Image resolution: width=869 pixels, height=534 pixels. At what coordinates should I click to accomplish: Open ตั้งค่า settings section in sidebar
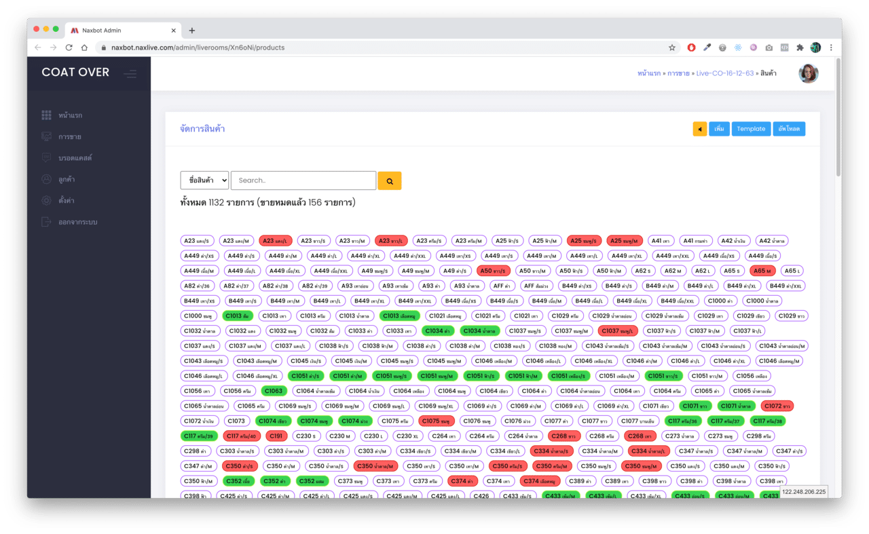point(67,201)
